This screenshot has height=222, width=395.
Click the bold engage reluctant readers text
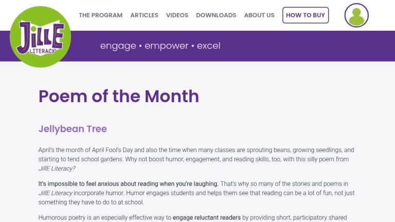coord(207,217)
